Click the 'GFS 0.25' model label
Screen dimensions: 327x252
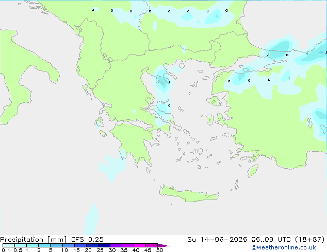[x=87, y=240]
